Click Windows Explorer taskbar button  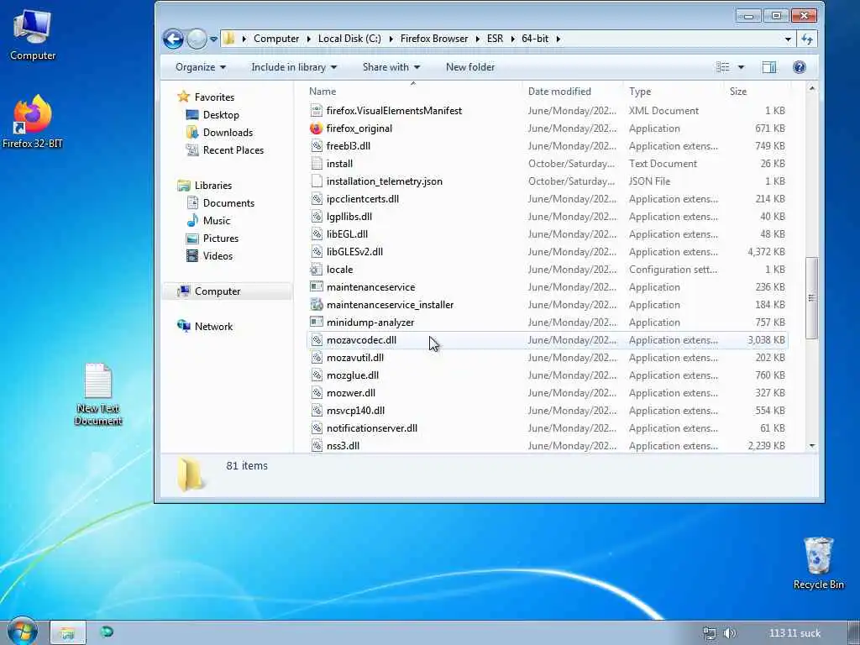pyautogui.click(x=67, y=632)
